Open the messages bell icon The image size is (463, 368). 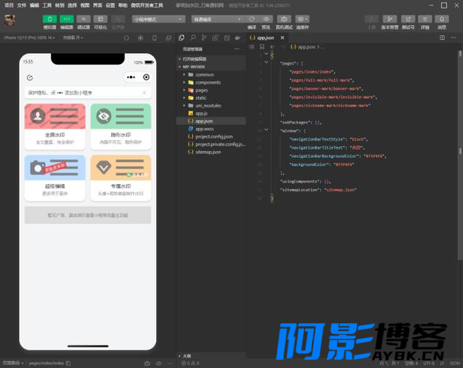(442, 19)
